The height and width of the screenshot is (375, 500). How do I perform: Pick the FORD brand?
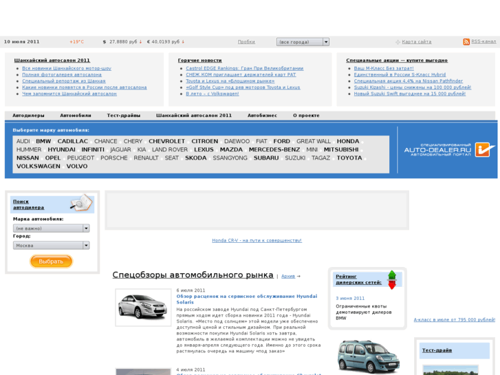281,141
